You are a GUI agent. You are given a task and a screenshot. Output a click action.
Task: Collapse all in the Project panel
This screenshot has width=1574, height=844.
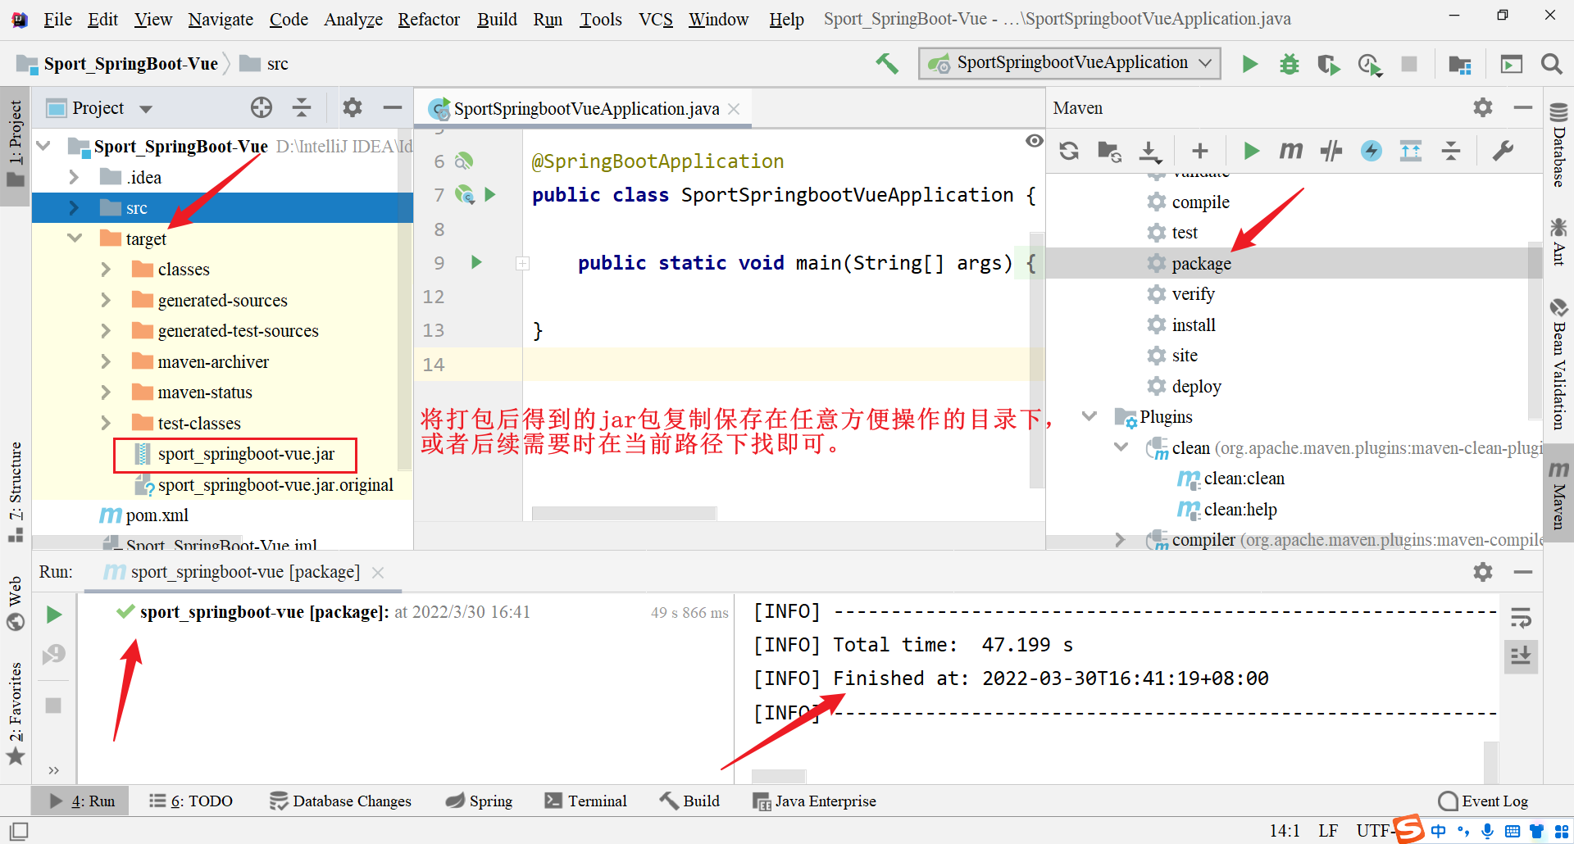(x=302, y=107)
